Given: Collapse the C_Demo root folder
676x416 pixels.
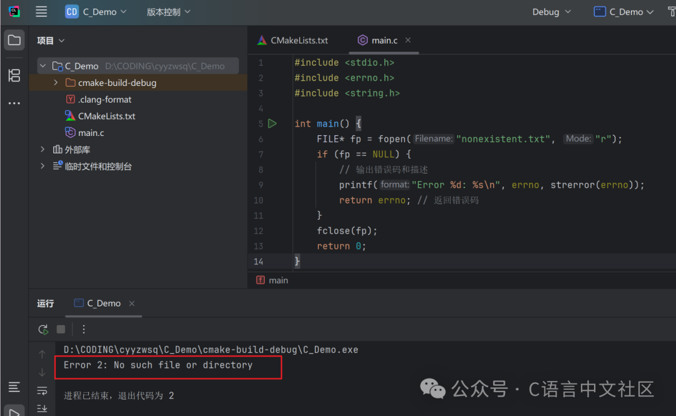Looking at the screenshot, I should [43, 66].
